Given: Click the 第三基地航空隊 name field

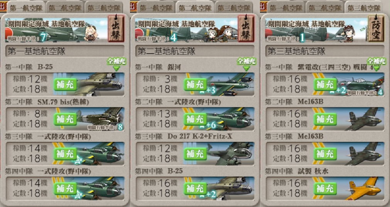Looking at the screenshot, I should (x=325, y=51).
